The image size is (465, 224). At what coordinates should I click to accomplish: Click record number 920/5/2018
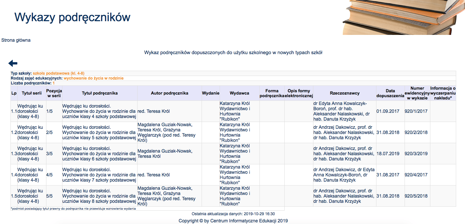[x=416, y=196]
